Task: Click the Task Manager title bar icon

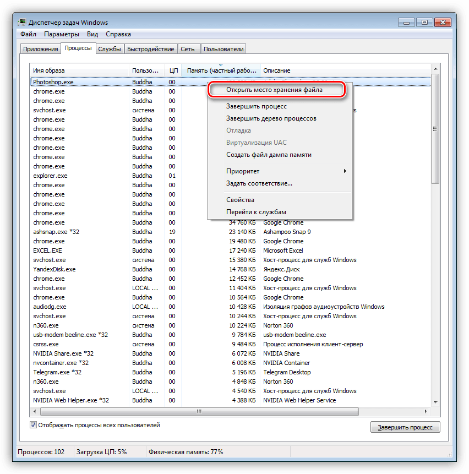Action: click(x=22, y=22)
